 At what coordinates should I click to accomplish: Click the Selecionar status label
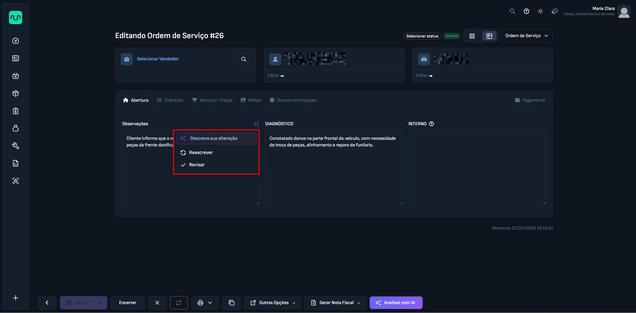click(422, 36)
